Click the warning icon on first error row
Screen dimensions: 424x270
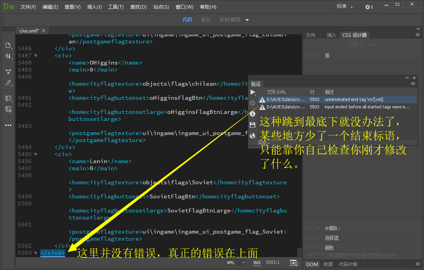tap(262, 100)
